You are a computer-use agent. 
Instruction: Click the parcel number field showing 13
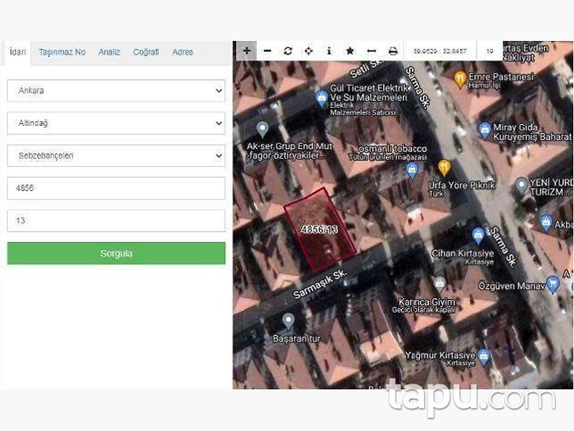(x=116, y=221)
